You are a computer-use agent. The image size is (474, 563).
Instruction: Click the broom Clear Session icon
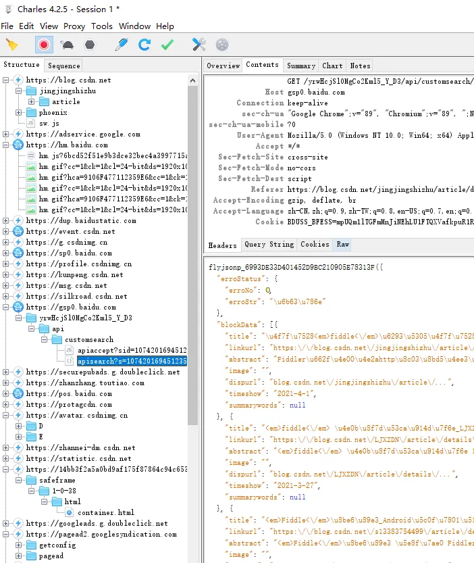click(x=12, y=45)
